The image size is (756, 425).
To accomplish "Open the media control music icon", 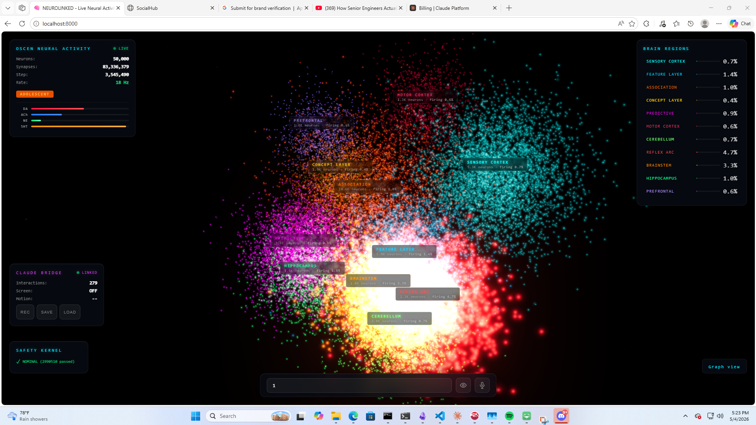I will tap(662, 24).
